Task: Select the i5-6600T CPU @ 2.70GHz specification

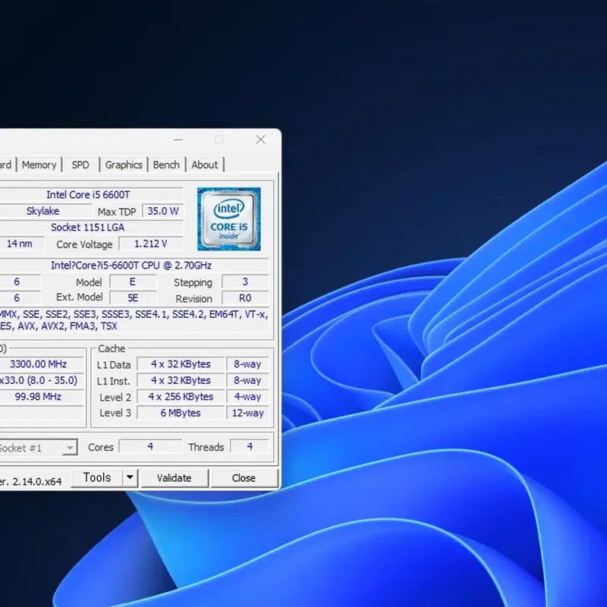Action: 134,266
